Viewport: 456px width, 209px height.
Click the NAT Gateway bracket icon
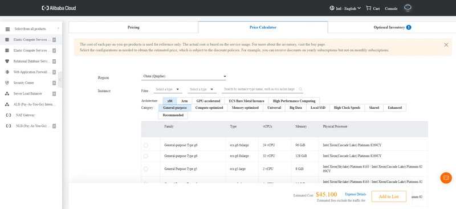click(x=9, y=115)
